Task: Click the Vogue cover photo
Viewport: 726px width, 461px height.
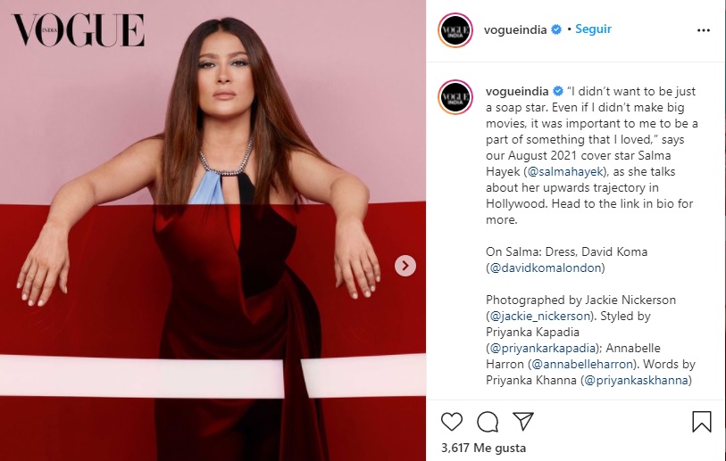Action: coord(213,230)
